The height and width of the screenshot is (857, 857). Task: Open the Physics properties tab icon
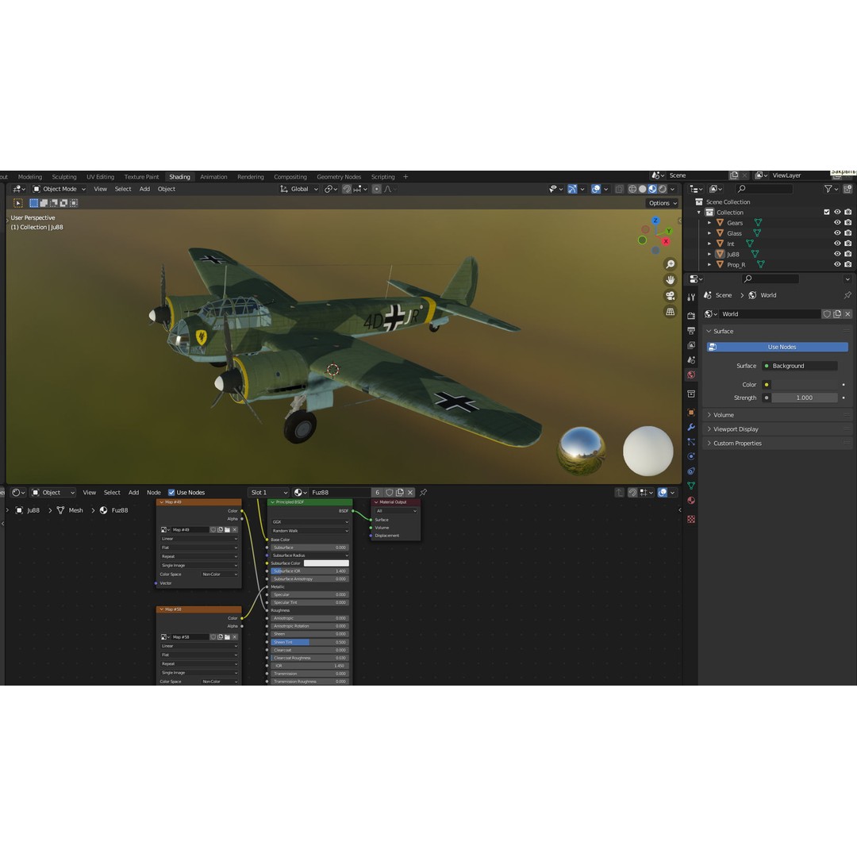click(x=691, y=456)
